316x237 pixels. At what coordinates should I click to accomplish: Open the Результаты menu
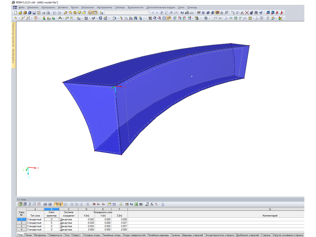click(88, 7)
